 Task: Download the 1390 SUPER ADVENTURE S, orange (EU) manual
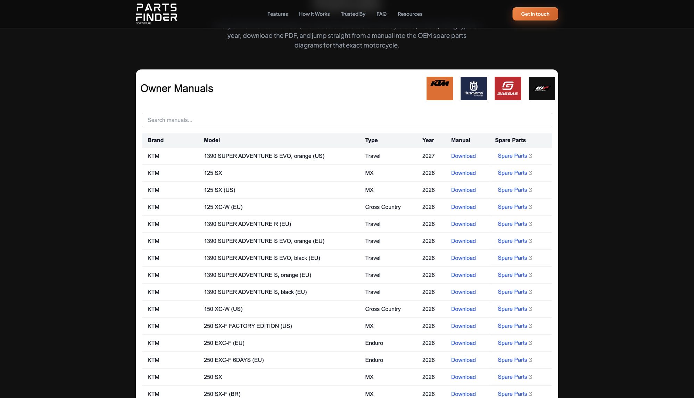coord(463,275)
